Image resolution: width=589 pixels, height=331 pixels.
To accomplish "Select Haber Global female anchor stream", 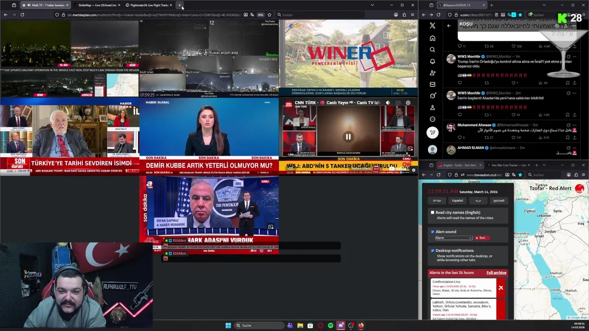I will coord(209,137).
